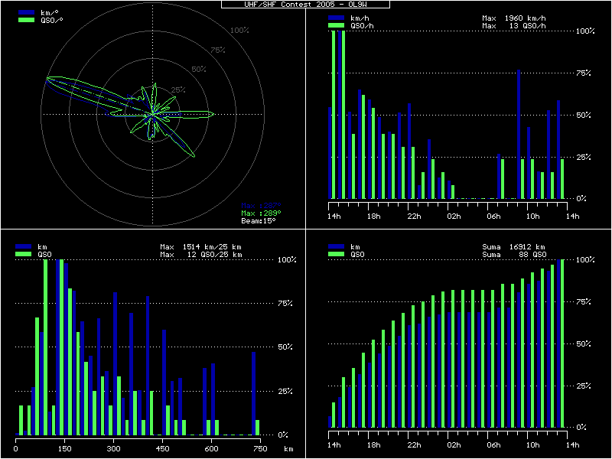This screenshot has height=459, width=612.
Task: Click the green QSO/h legend swatch
Action: [x=336, y=25]
